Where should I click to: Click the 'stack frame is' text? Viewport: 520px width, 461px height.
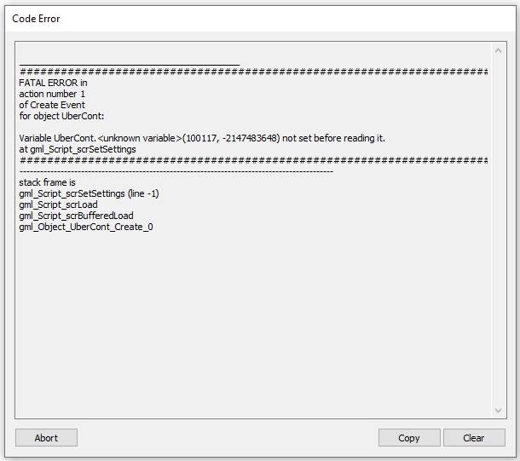tap(47, 183)
